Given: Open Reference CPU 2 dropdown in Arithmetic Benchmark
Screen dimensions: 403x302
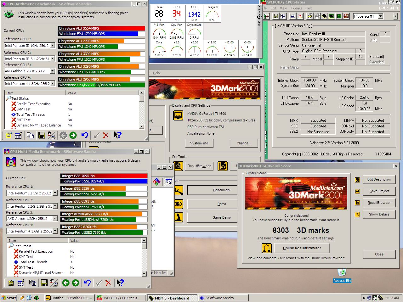Looking at the screenshot, I should (52, 59).
